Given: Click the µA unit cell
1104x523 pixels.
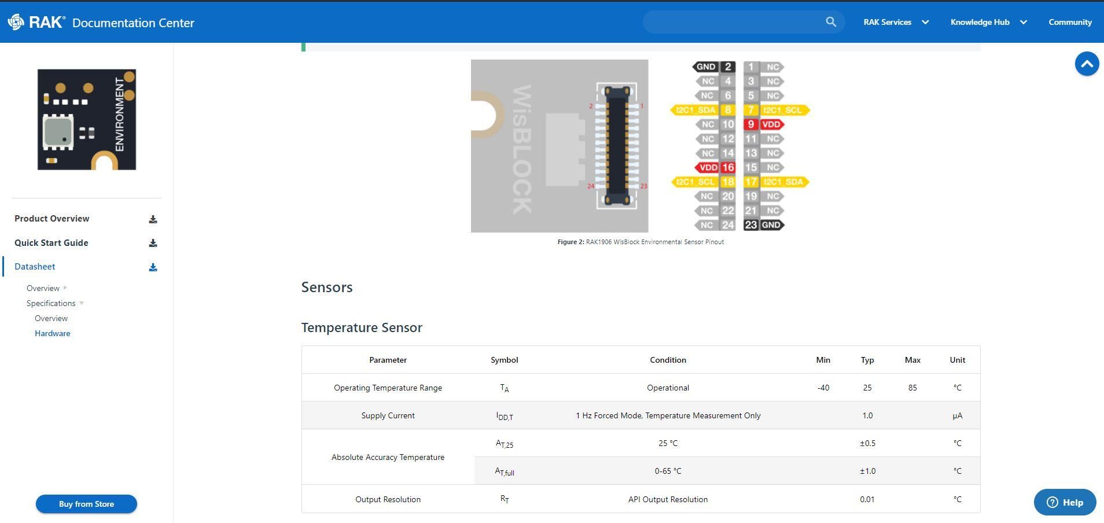Looking at the screenshot, I should click(957, 415).
